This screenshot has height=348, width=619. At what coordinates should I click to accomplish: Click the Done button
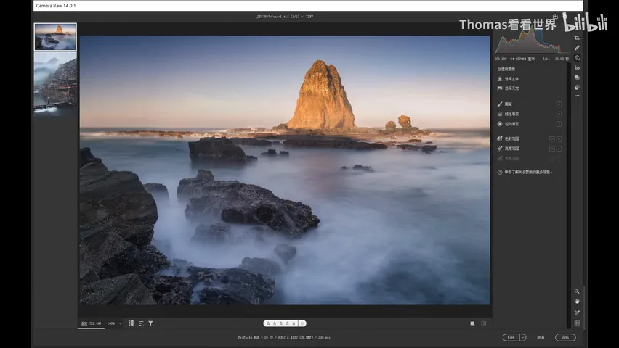[x=565, y=337]
